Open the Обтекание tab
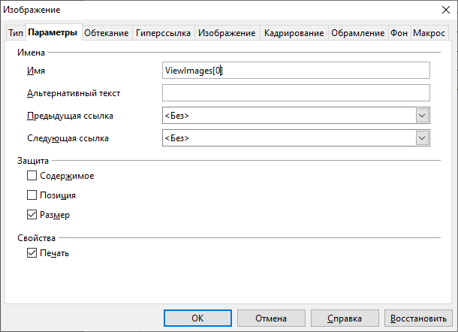 105,33
